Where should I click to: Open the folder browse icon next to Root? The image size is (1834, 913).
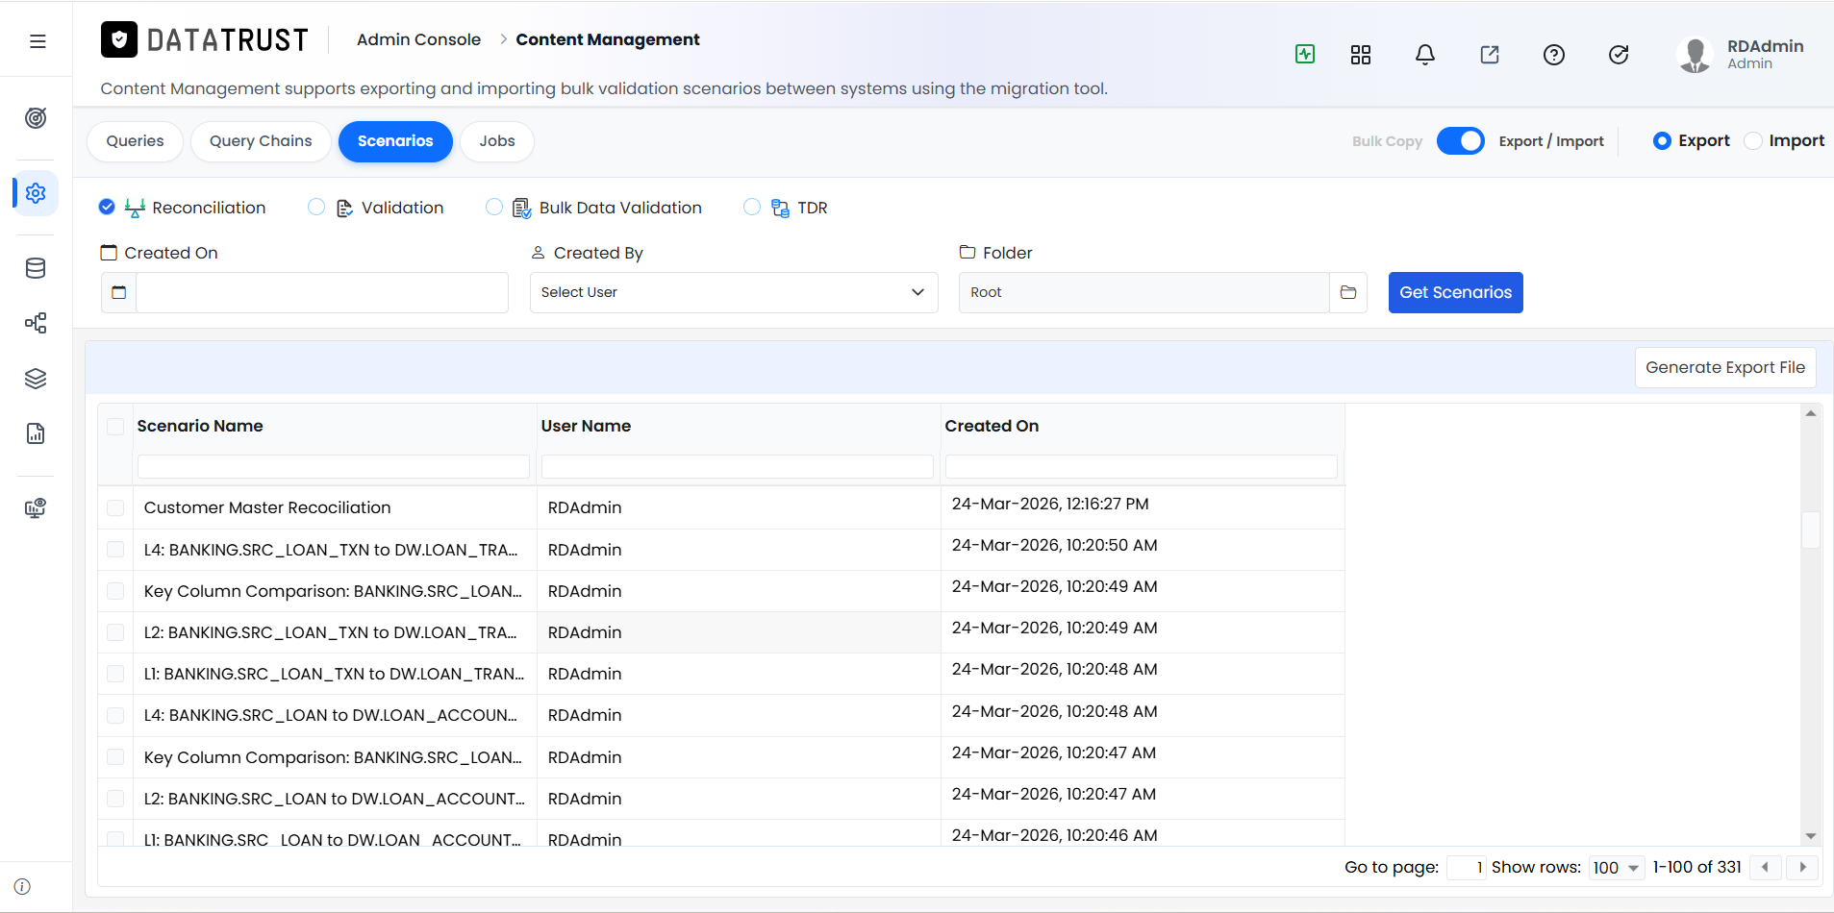[1348, 292]
